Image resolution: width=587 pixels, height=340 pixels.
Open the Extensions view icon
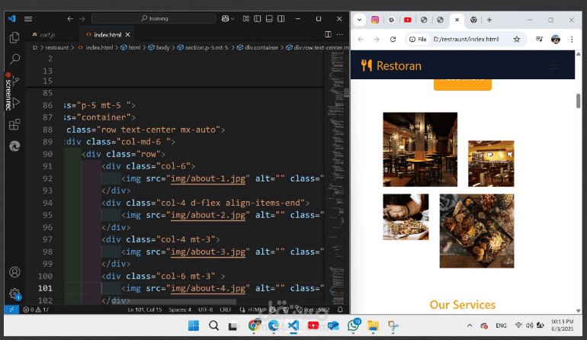point(14,124)
